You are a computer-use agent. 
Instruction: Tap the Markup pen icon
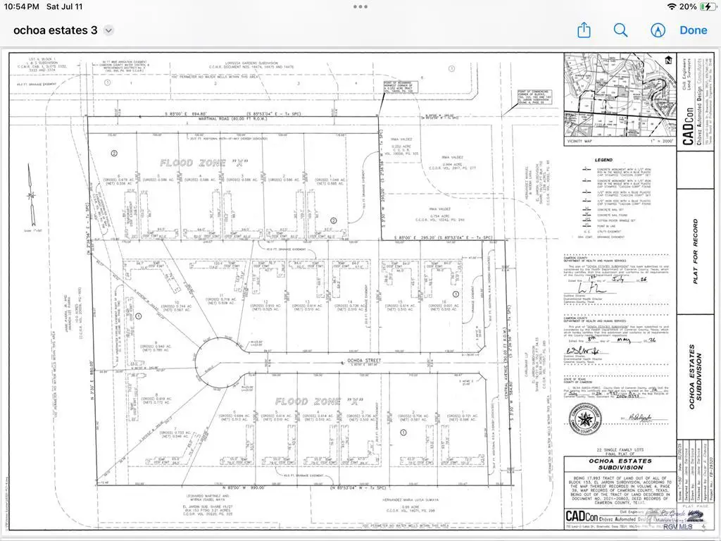[x=658, y=30]
